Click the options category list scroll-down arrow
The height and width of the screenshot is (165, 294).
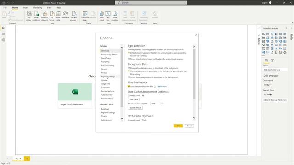pos(122,119)
